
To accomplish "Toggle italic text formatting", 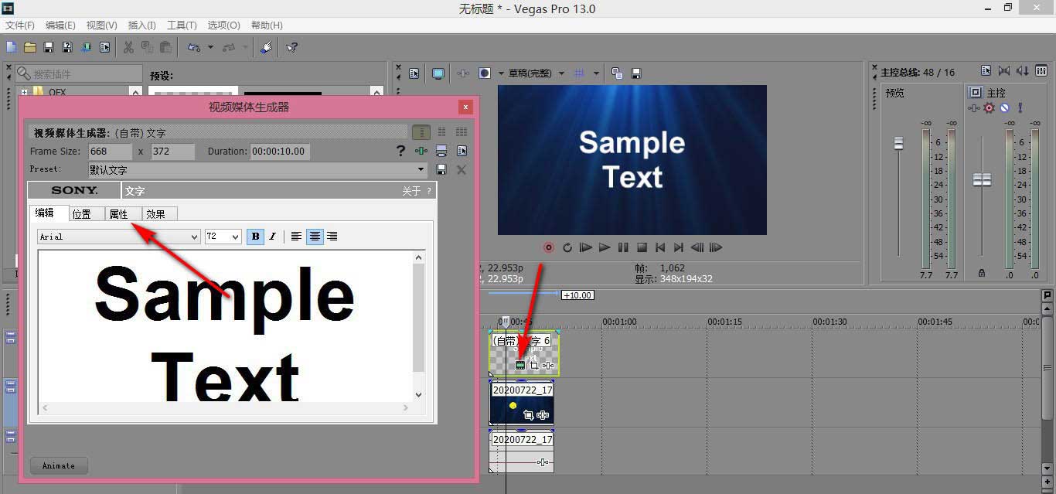I will [x=272, y=237].
